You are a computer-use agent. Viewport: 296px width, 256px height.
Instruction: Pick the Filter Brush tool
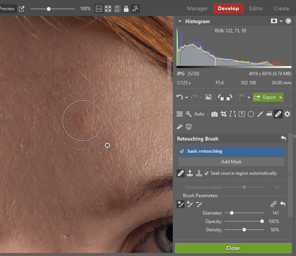[260, 114]
